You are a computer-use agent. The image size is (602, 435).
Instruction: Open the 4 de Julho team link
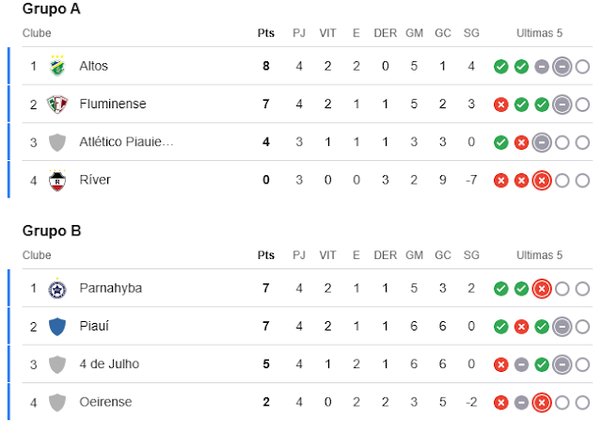click(x=110, y=364)
